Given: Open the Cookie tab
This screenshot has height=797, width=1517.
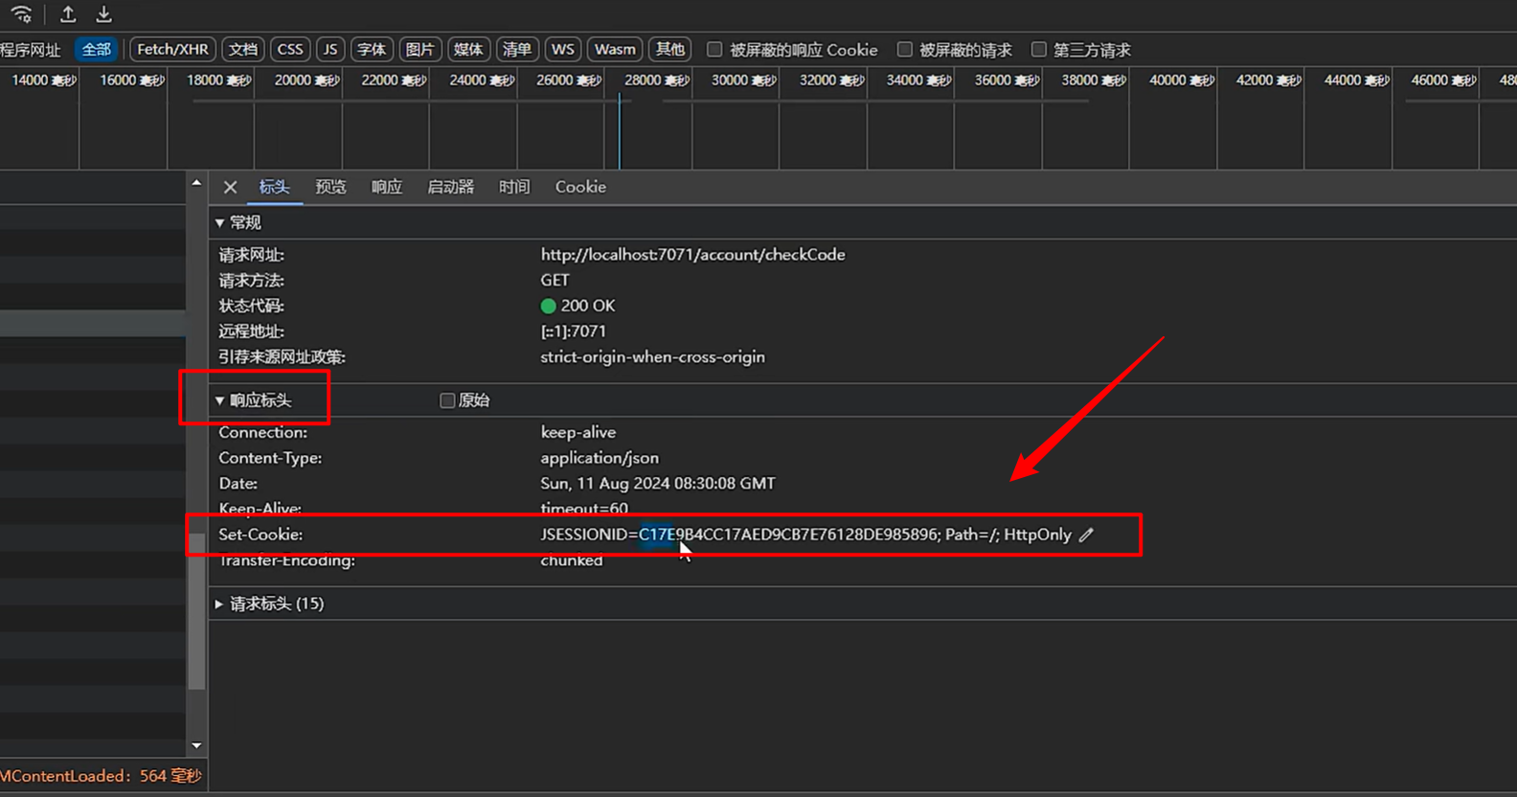Looking at the screenshot, I should coord(580,188).
